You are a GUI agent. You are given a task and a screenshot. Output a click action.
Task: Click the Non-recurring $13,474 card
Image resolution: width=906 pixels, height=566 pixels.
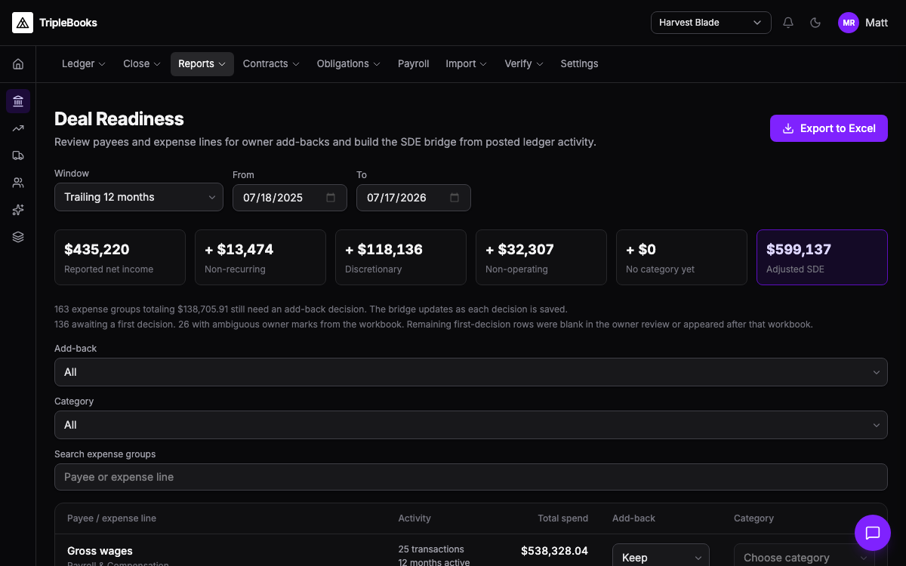point(260,257)
